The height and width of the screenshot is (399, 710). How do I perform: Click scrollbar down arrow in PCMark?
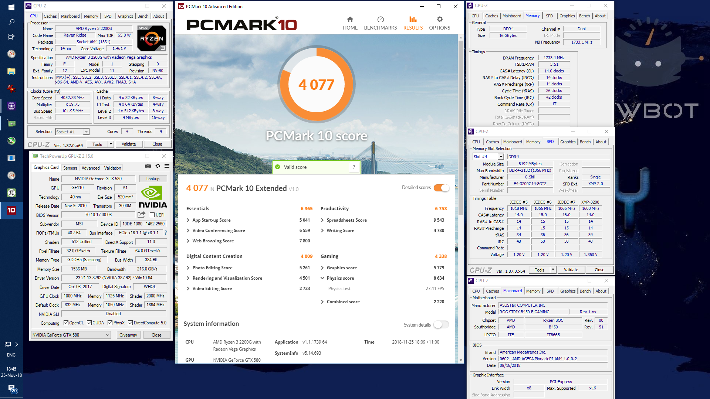click(461, 360)
